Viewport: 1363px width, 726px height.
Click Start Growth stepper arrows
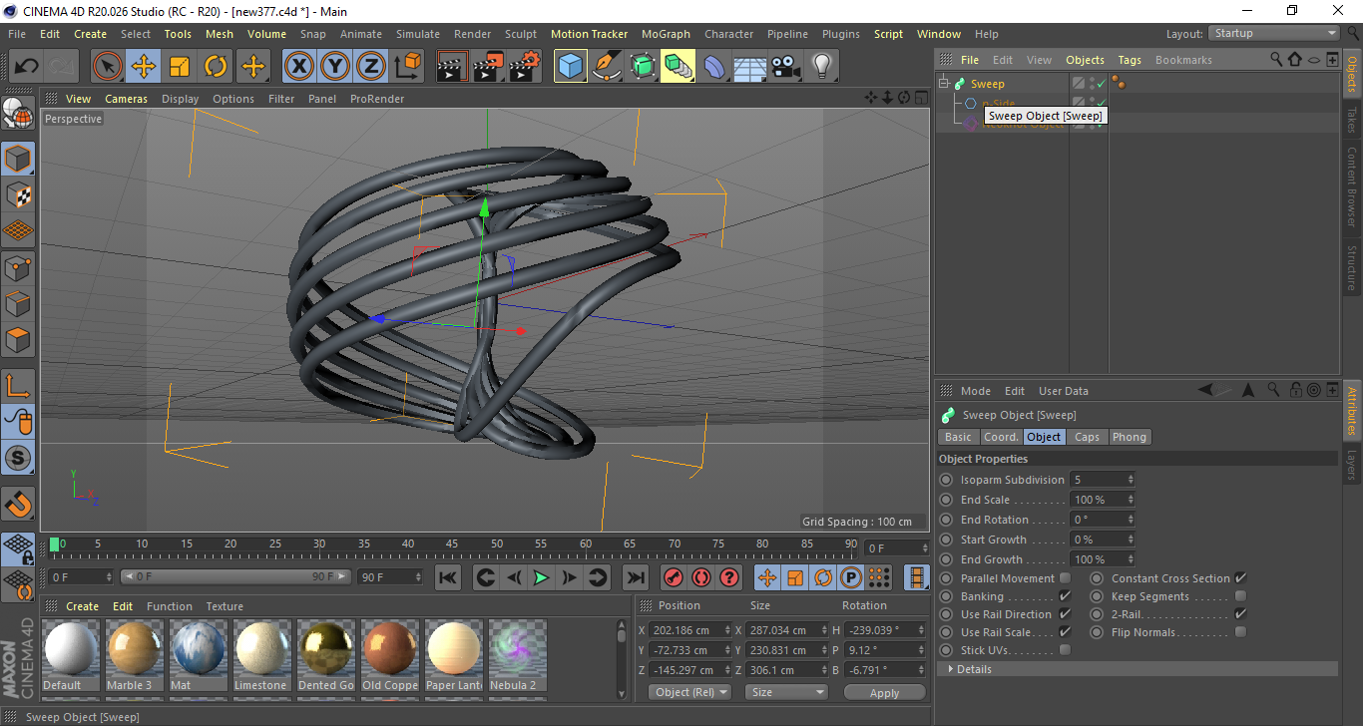click(x=1131, y=540)
